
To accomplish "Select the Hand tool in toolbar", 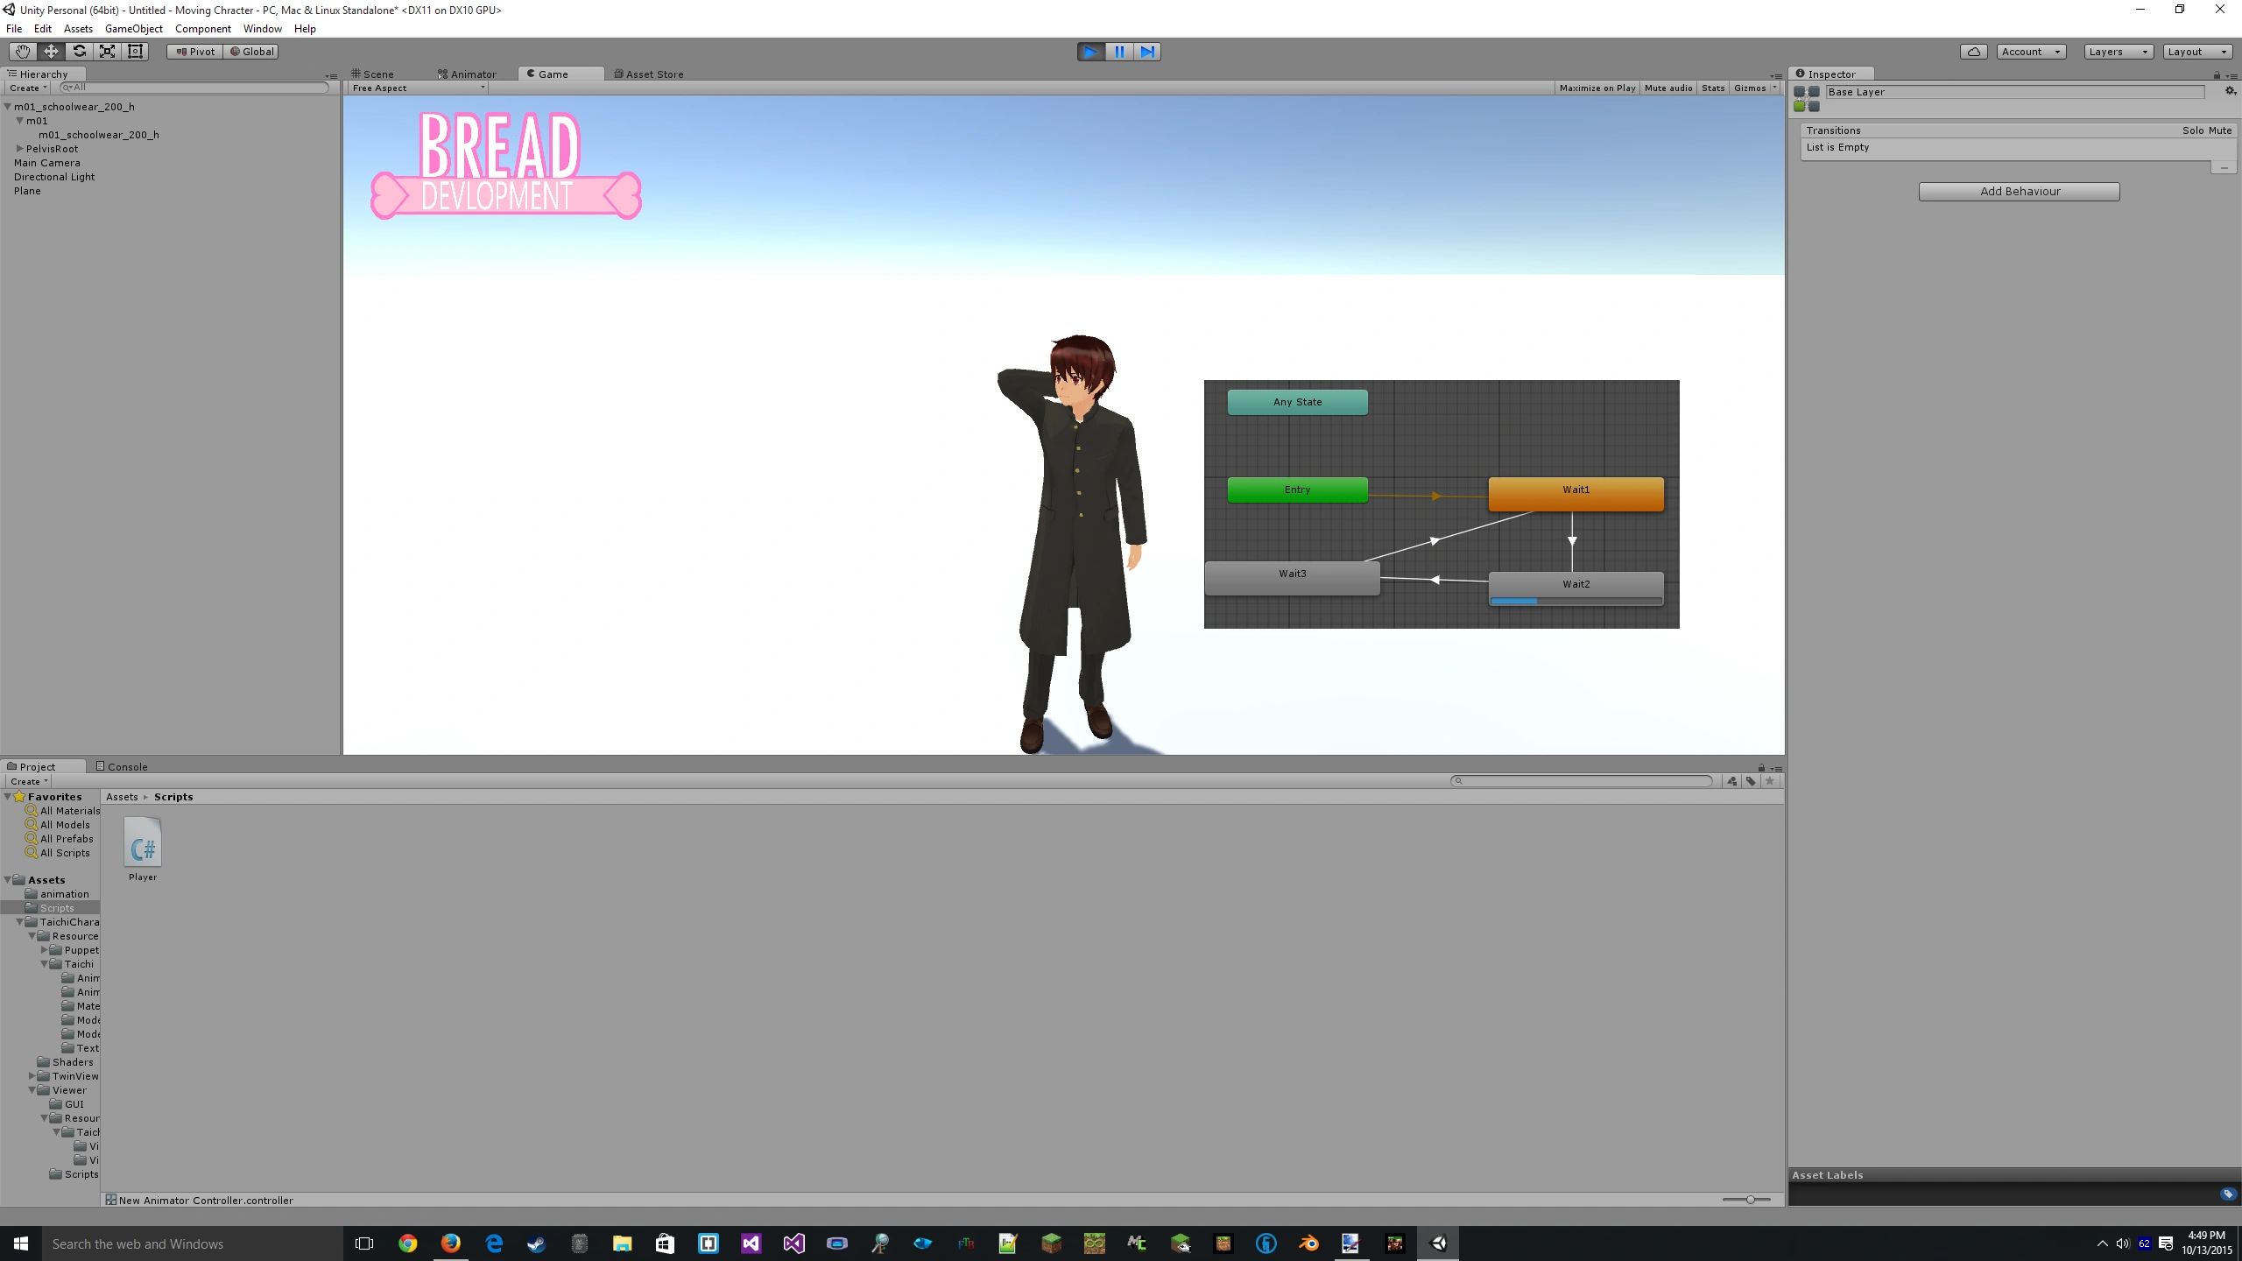I will 22,52.
